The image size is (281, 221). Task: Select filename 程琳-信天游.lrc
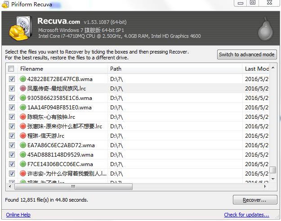coord(46,136)
